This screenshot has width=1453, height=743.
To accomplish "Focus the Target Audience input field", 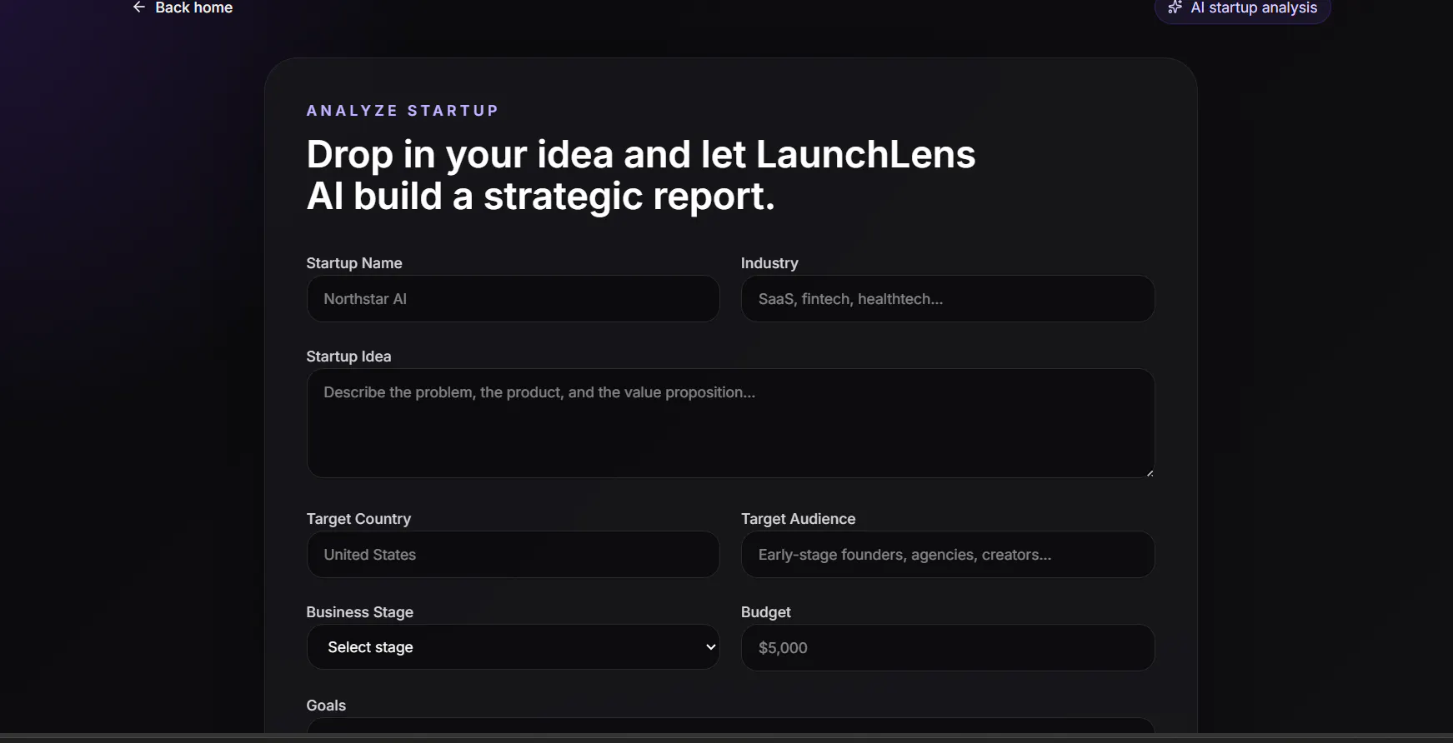I will [x=948, y=555].
